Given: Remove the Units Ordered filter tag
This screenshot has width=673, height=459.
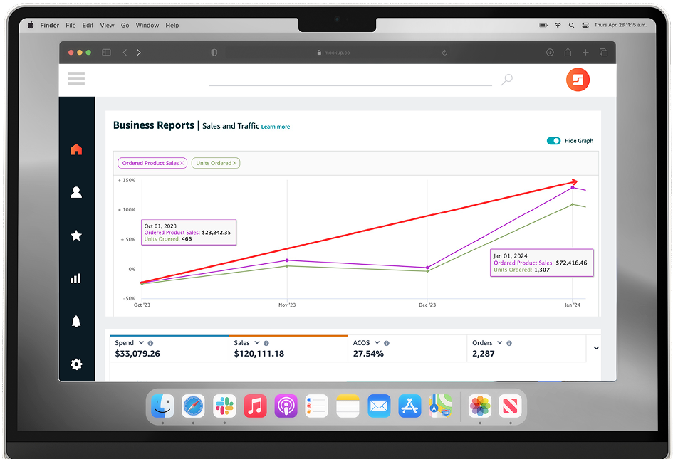Looking at the screenshot, I should (x=235, y=164).
